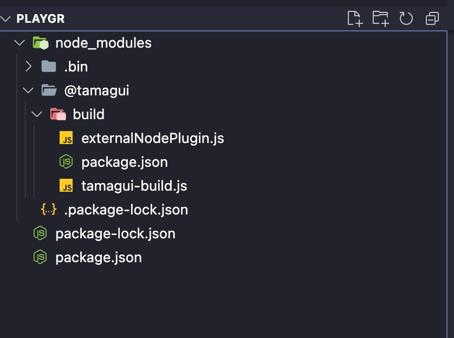Collapse the @tamagui folder
This screenshot has height=338, width=454.
(x=28, y=90)
